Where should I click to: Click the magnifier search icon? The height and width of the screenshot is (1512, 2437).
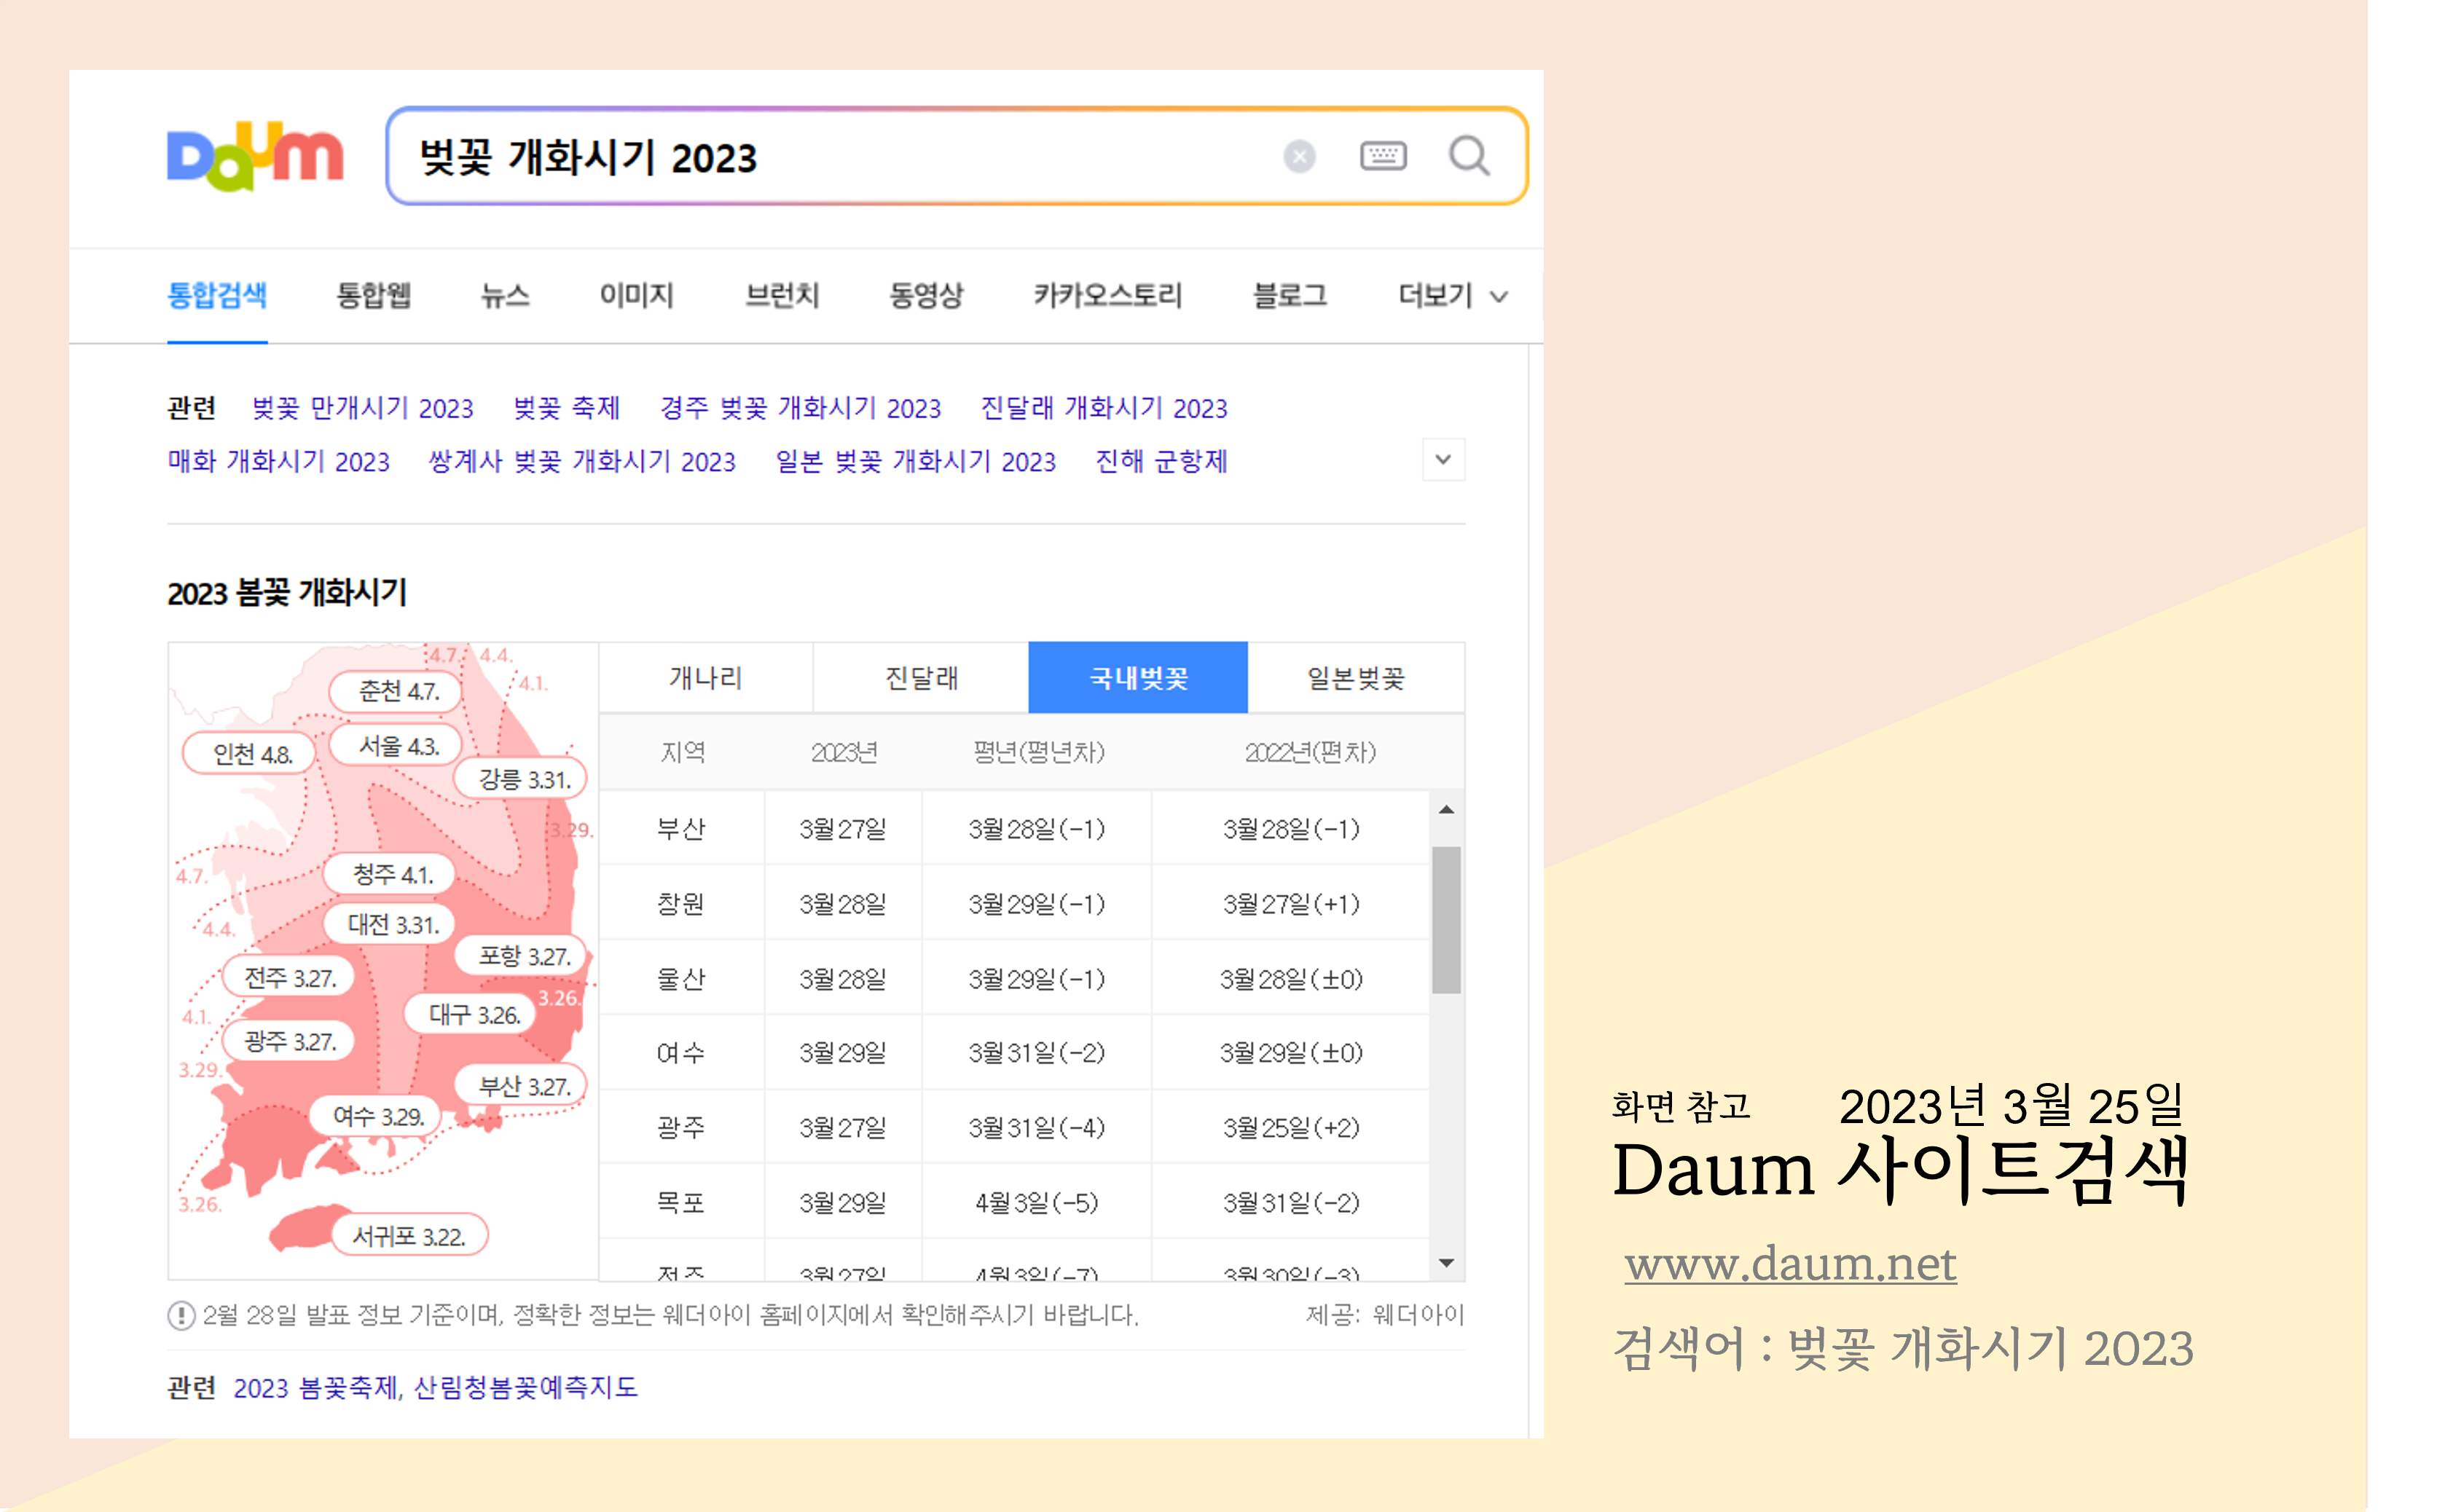[1469, 156]
